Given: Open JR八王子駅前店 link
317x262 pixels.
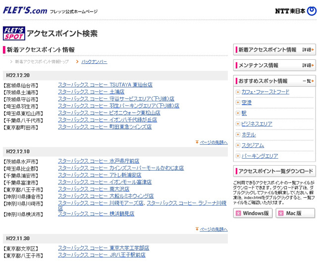Looking at the screenshot, I should tap(102, 255).
